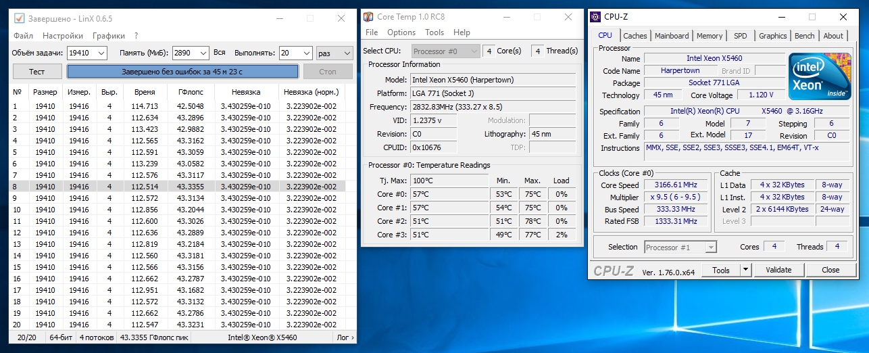Switch to the SPD tab in CPU-Z
869x353 pixels.
tap(741, 36)
